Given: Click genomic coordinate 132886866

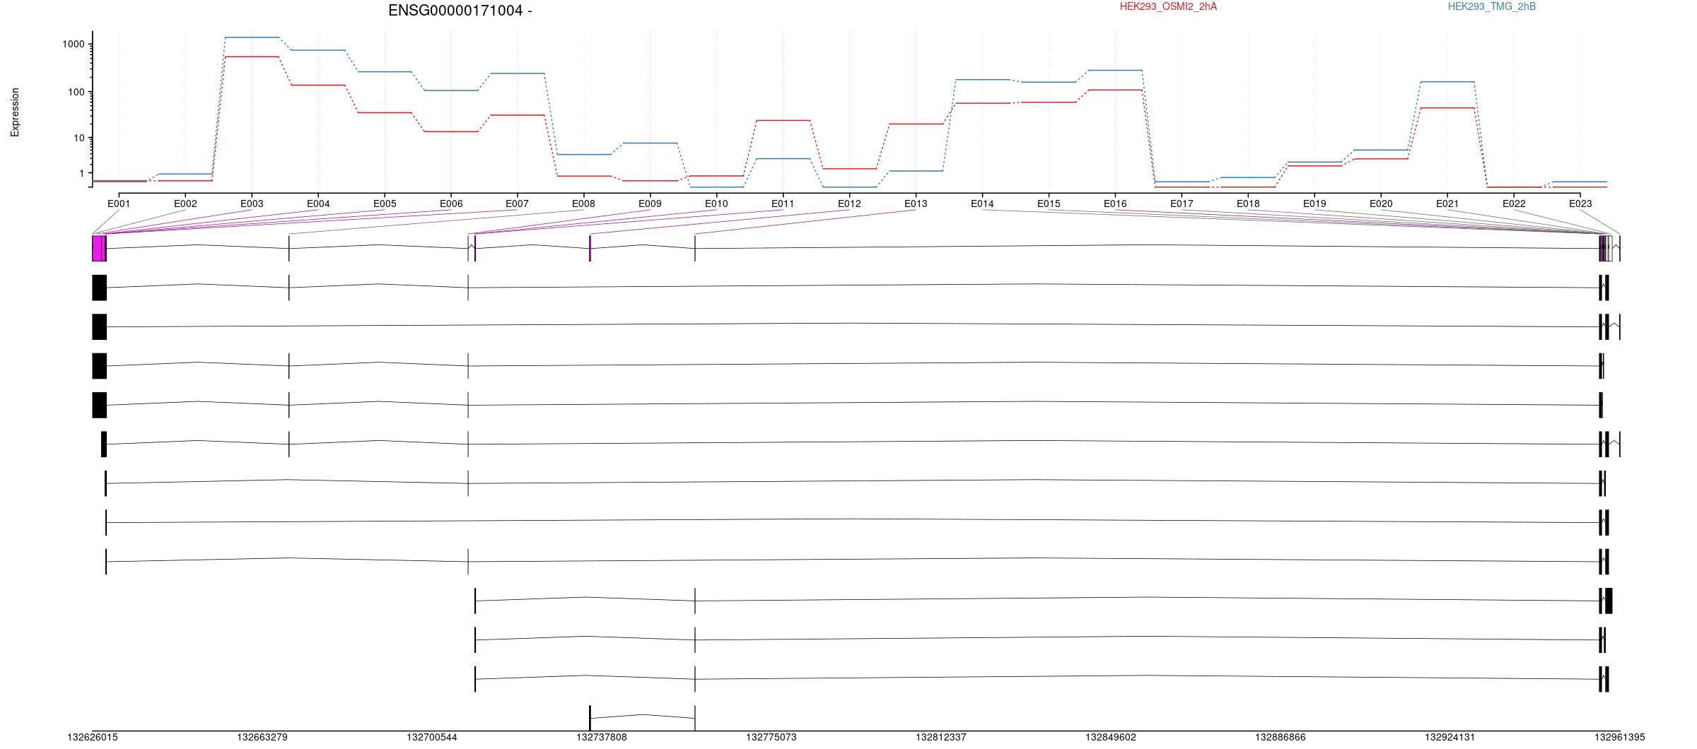Looking at the screenshot, I should tap(1281, 738).
